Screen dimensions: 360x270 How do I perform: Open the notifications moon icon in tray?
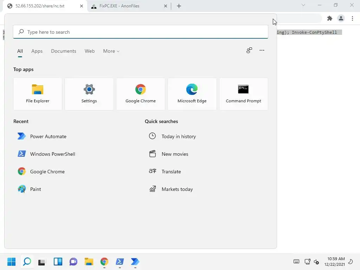[x=351, y=262]
